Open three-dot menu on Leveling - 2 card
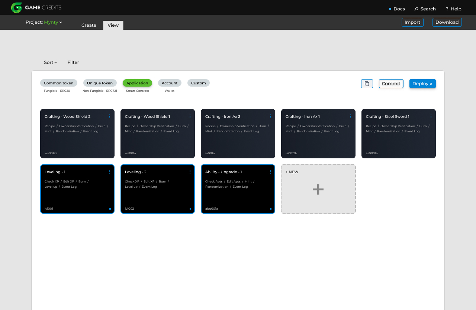This screenshot has height=310, width=476. (190, 172)
